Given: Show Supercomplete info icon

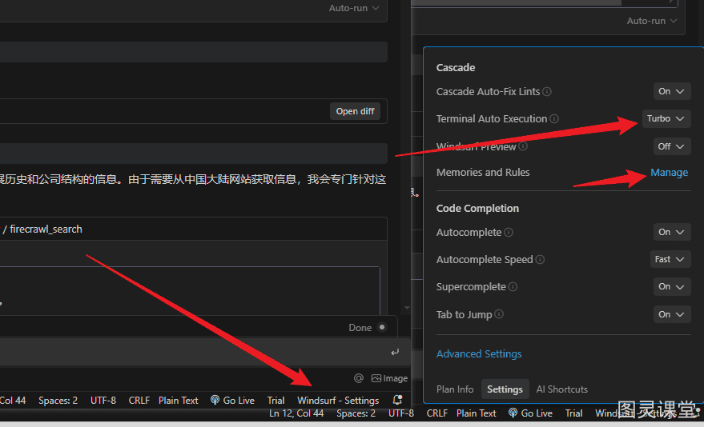Looking at the screenshot, I should point(513,287).
